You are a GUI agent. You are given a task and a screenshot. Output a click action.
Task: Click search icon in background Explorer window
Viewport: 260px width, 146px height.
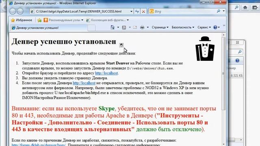click(240, 52)
